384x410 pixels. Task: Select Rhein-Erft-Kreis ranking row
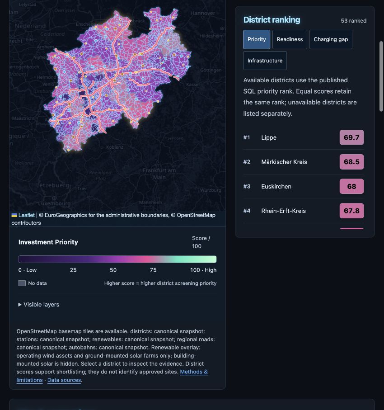tap(304, 211)
